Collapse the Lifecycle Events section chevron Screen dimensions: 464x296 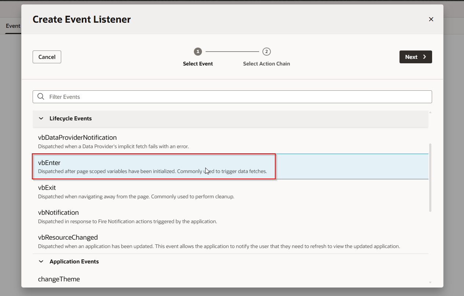pyautogui.click(x=41, y=119)
